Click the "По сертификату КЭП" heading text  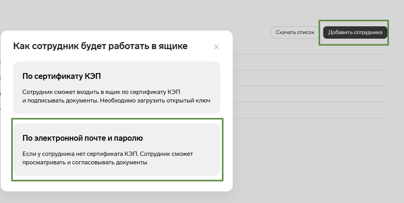(61, 76)
